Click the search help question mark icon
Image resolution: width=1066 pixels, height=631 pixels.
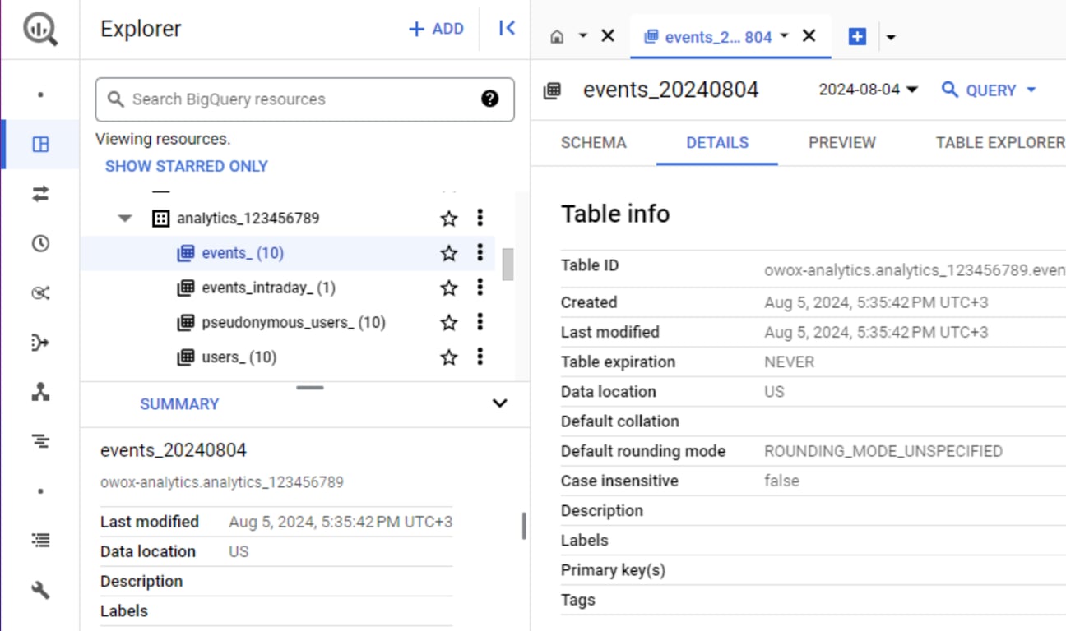[489, 99]
